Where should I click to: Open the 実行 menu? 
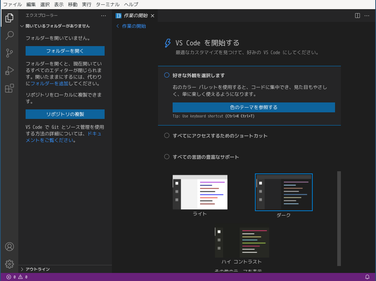(87, 4)
